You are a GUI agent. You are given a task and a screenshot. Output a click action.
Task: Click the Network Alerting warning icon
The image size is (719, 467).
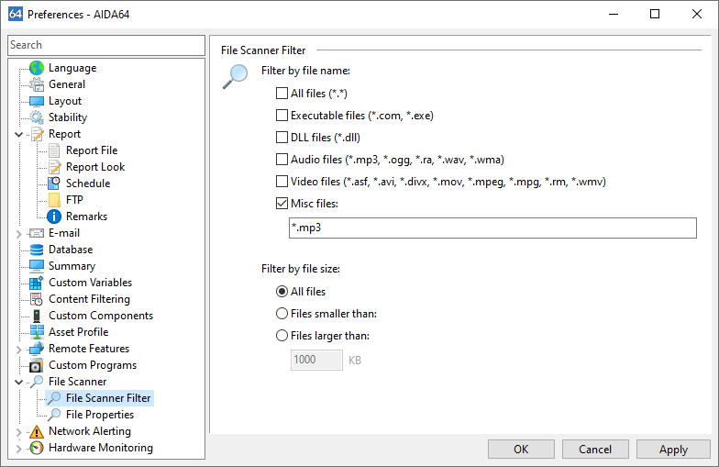[37, 431]
